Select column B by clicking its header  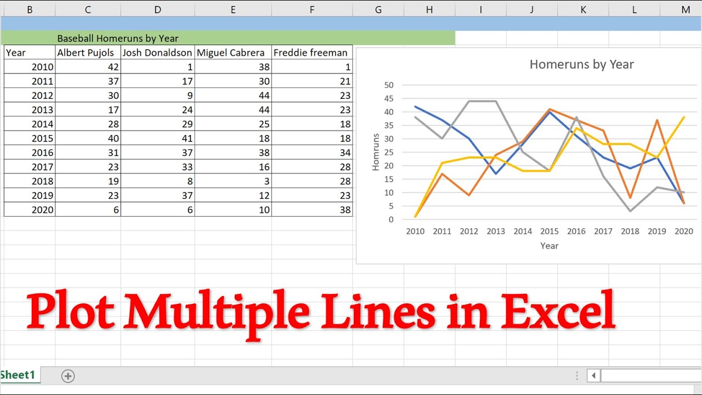[30, 9]
